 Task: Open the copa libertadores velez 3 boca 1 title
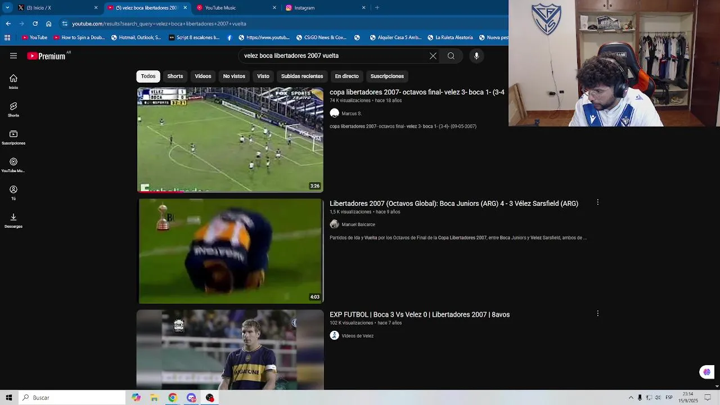417,92
